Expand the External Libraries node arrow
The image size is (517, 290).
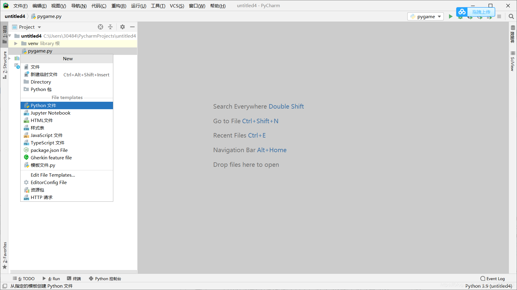click(x=10, y=58)
